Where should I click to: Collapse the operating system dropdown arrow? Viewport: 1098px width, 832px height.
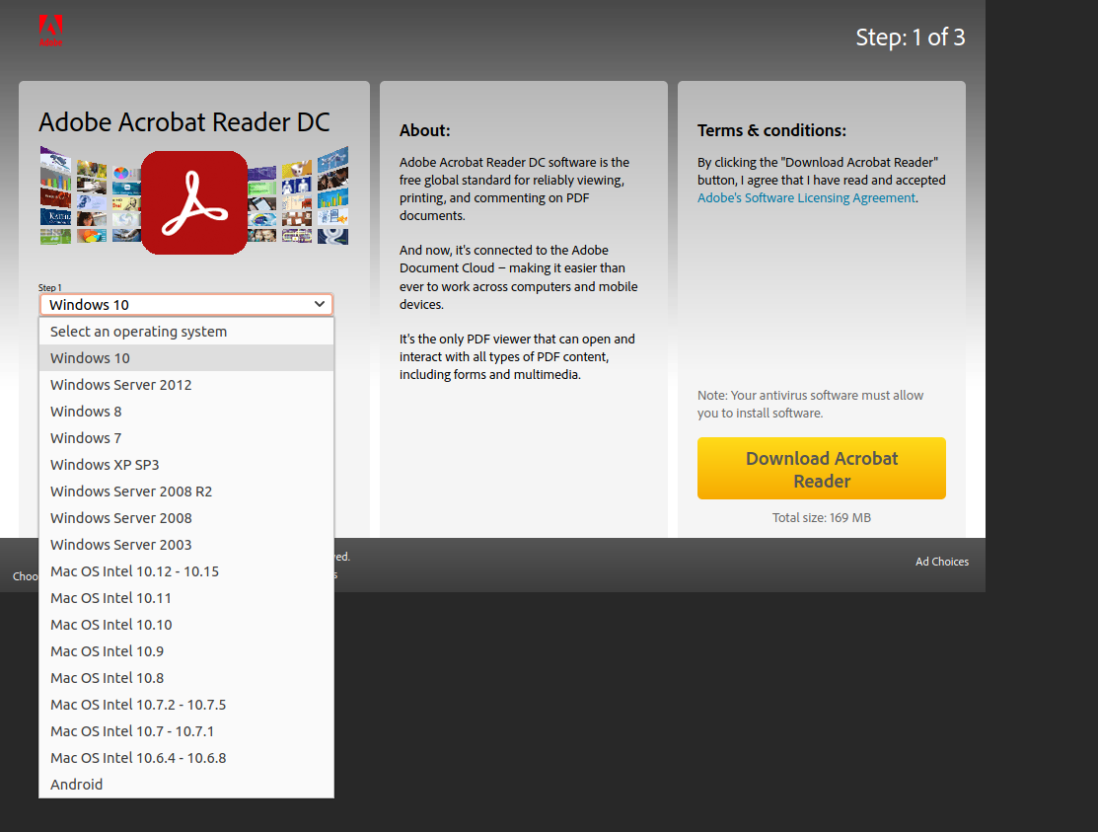pos(320,304)
